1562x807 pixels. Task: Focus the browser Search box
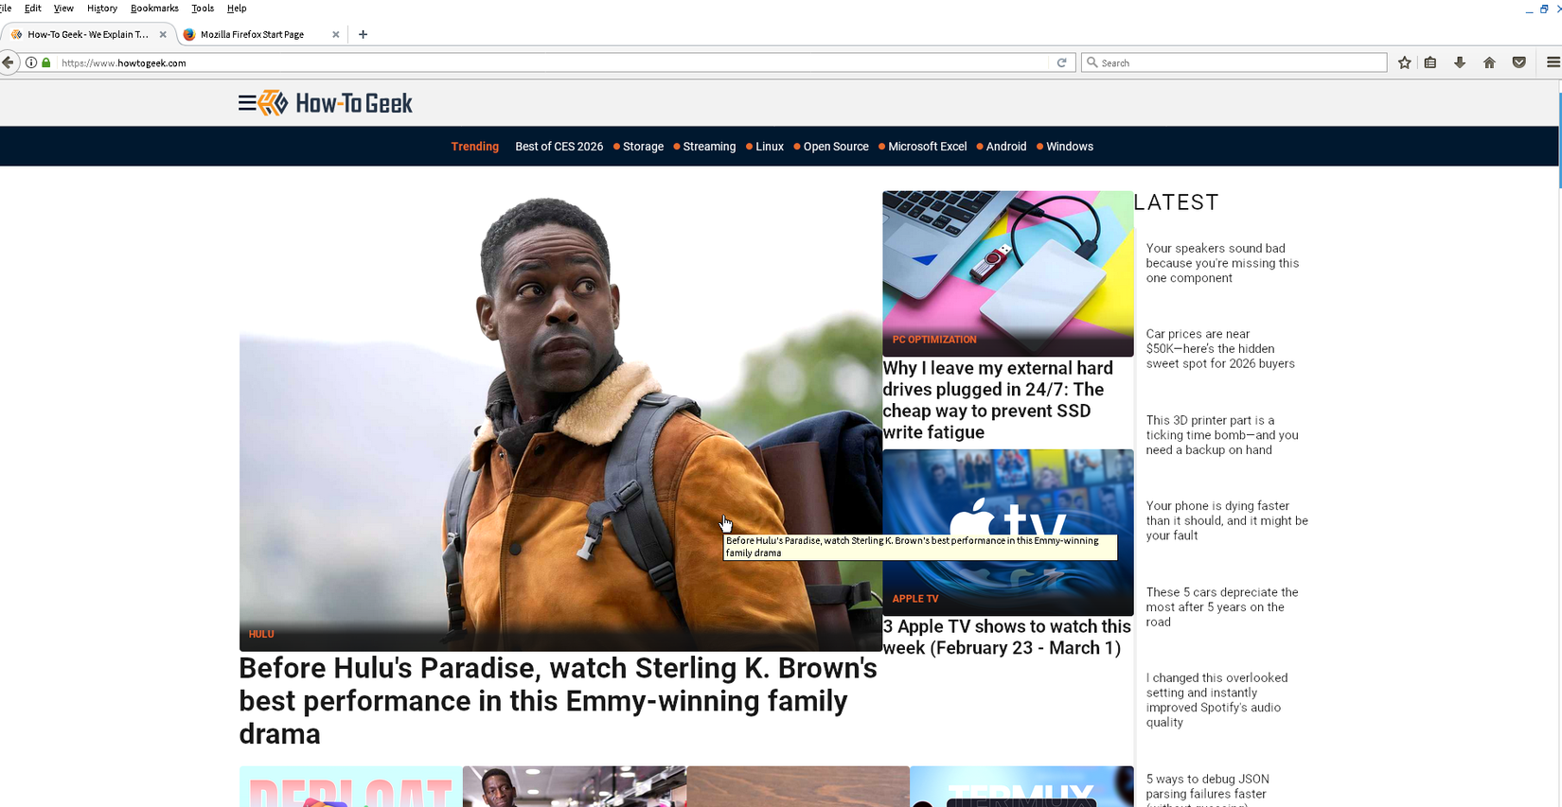1234,62
